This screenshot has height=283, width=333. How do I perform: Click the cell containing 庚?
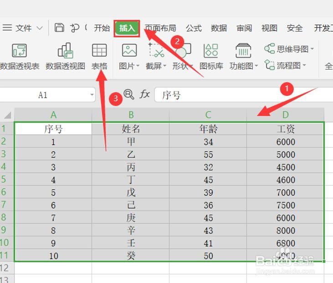(131, 217)
